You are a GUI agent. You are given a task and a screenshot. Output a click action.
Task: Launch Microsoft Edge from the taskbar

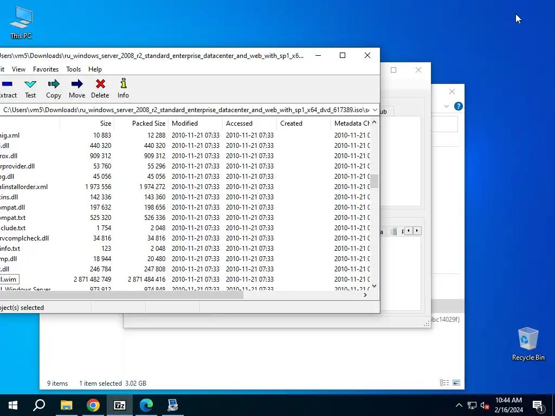coord(146,405)
